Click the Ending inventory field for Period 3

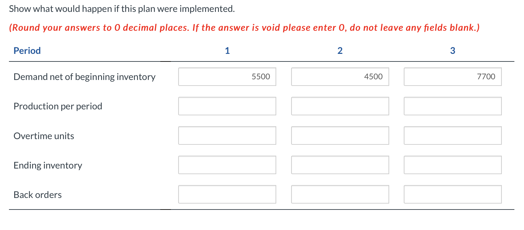click(x=452, y=165)
